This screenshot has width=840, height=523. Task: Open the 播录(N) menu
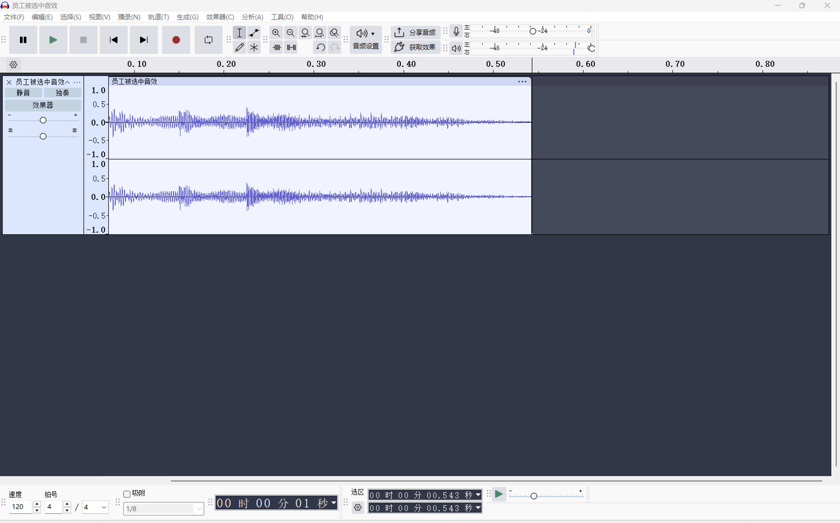click(129, 17)
